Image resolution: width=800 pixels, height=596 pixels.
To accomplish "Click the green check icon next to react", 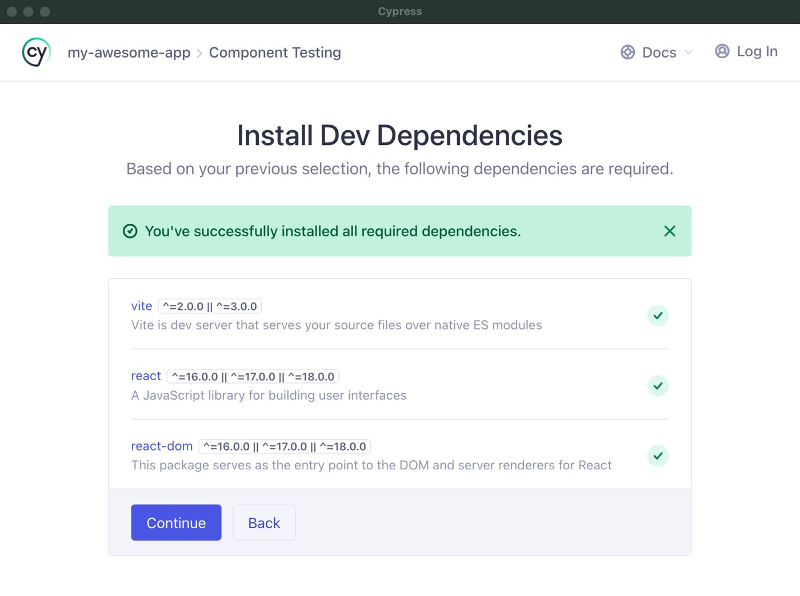I will tap(658, 386).
